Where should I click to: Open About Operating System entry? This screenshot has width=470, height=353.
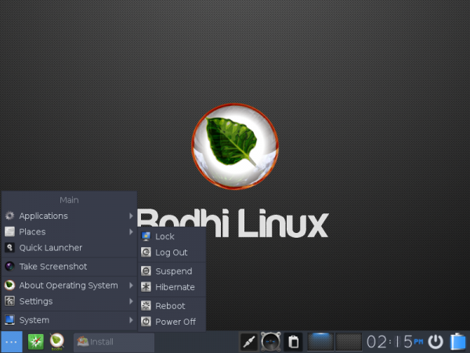pyautogui.click(x=69, y=286)
